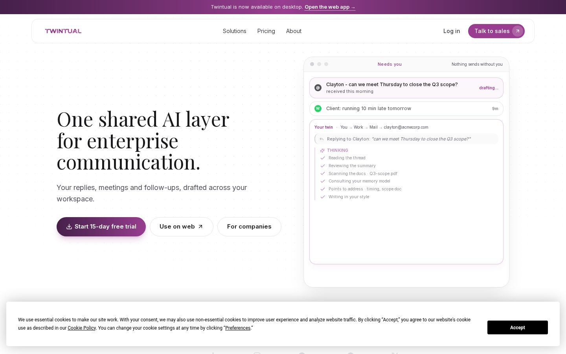Follow the Open the web app banner link

point(330,7)
